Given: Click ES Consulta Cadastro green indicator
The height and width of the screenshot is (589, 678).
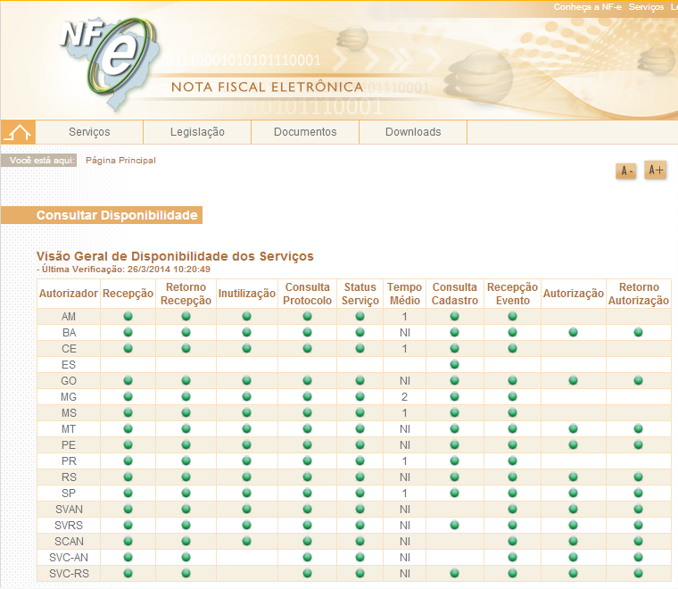Looking at the screenshot, I should pyautogui.click(x=454, y=364).
